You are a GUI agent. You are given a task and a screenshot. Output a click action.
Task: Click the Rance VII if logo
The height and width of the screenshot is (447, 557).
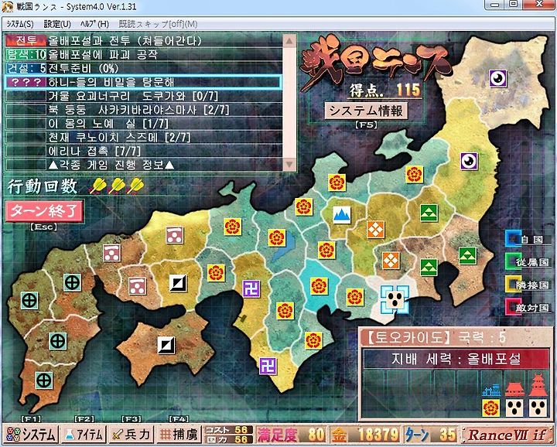click(507, 435)
